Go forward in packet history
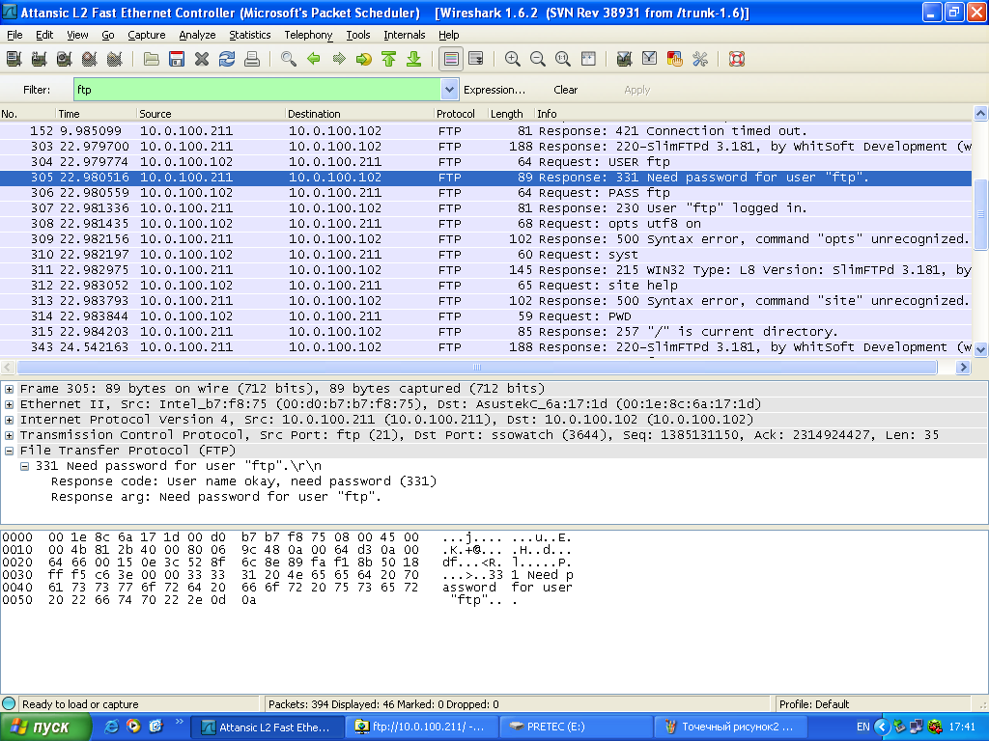This screenshot has width=989, height=741. coord(339,59)
